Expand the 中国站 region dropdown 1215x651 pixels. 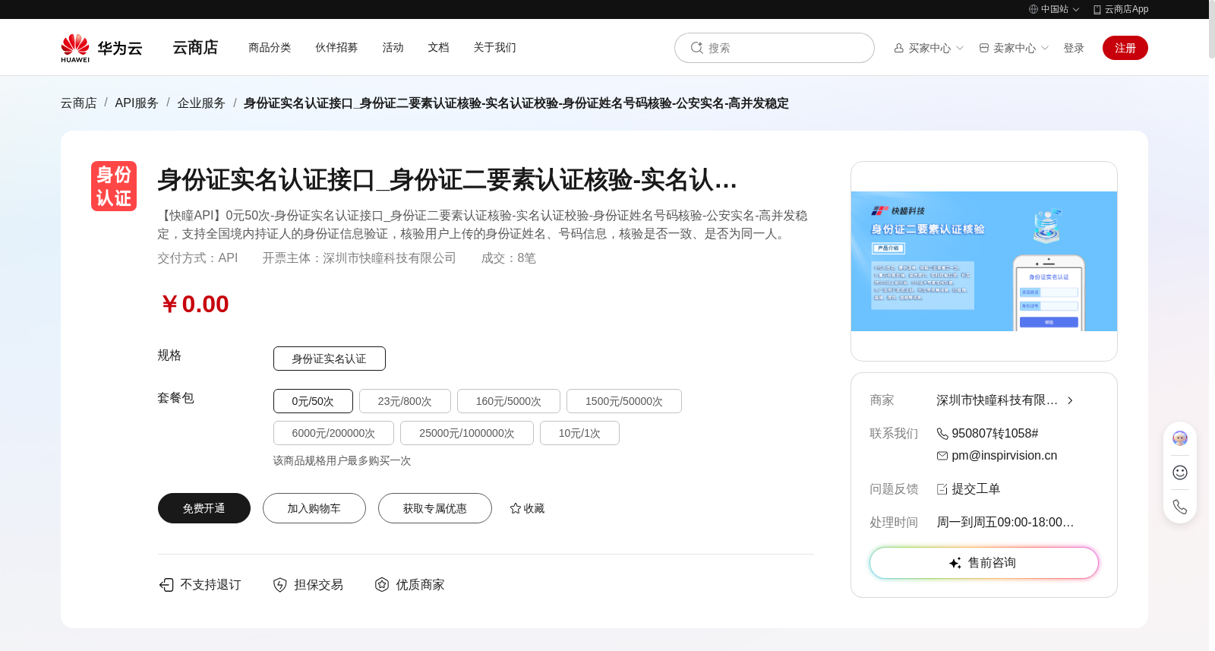tap(1076, 10)
